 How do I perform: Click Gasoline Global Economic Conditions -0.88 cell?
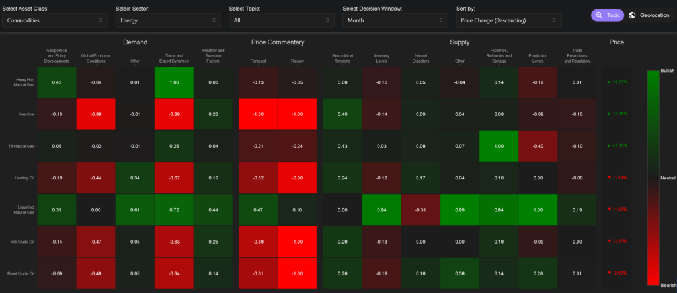(96, 114)
